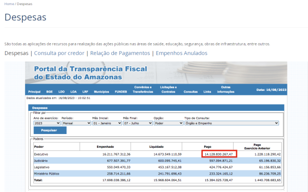Click the Portal da Transparência Fiscal banner

coord(156,73)
